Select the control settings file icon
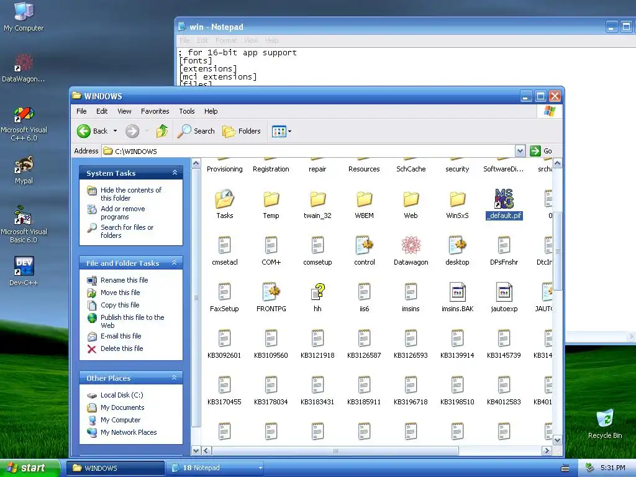 pyautogui.click(x=364, y=245)
